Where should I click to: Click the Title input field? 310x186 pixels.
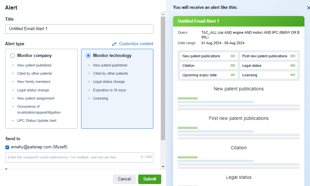click(79, 29)
